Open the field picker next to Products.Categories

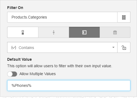coord(124,17)
